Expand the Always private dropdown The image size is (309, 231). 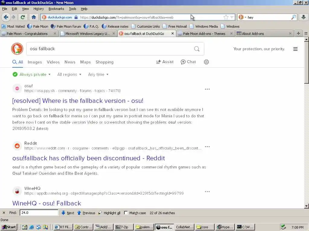click(31, 75)
